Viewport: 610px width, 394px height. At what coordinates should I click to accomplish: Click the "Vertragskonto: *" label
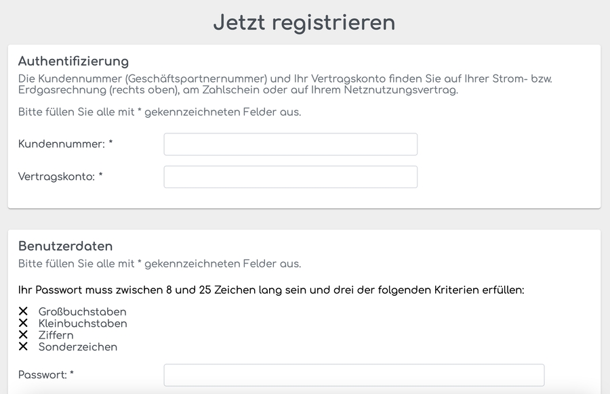tap(60, 177)
